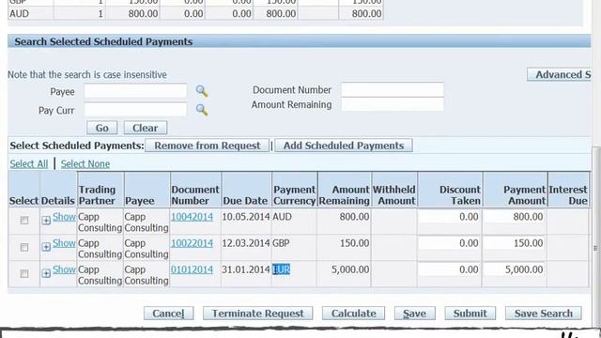This screenshot has height=338, width=601.
Task: Open the Payee search magnifier icon
Action: [202, 91]
